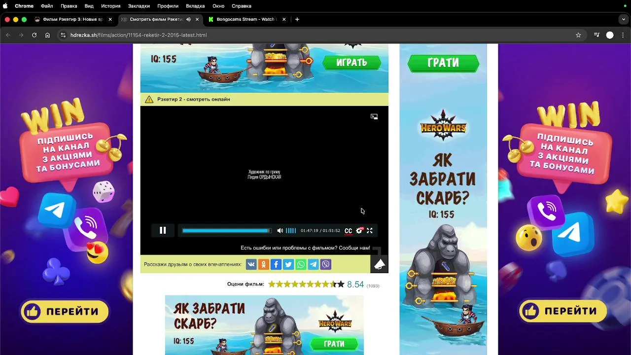Bookmark this page with star icon
Viewport: 631px width, 355px height.
point(578,35)
